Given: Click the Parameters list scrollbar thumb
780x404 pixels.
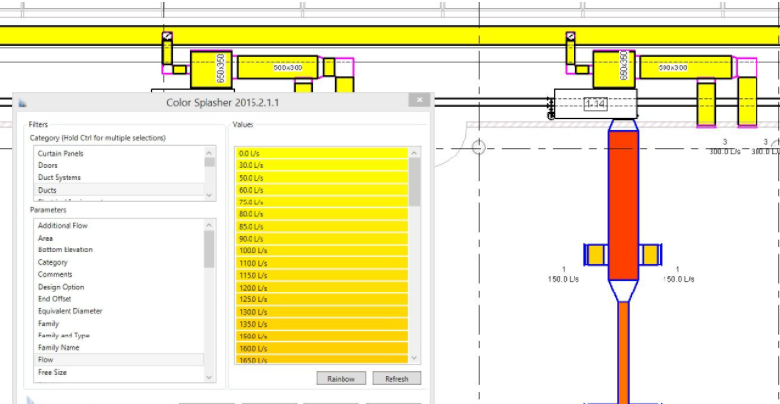Looking at the screenshot, I should pyautogui.click(x=208, y=249).
